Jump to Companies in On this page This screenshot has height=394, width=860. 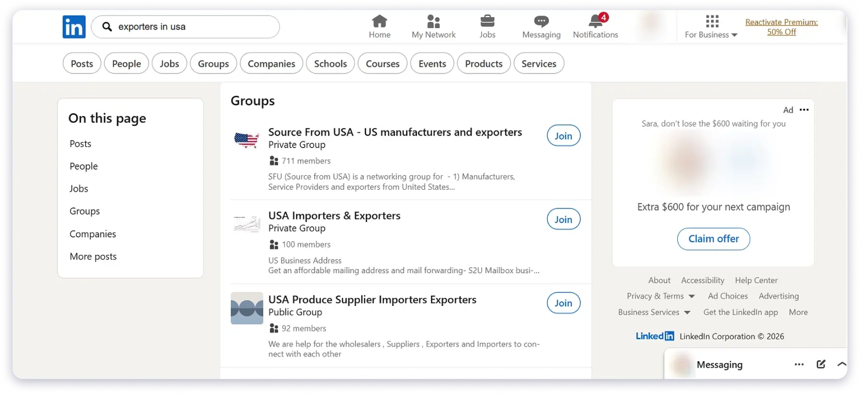tap(93, 234)
